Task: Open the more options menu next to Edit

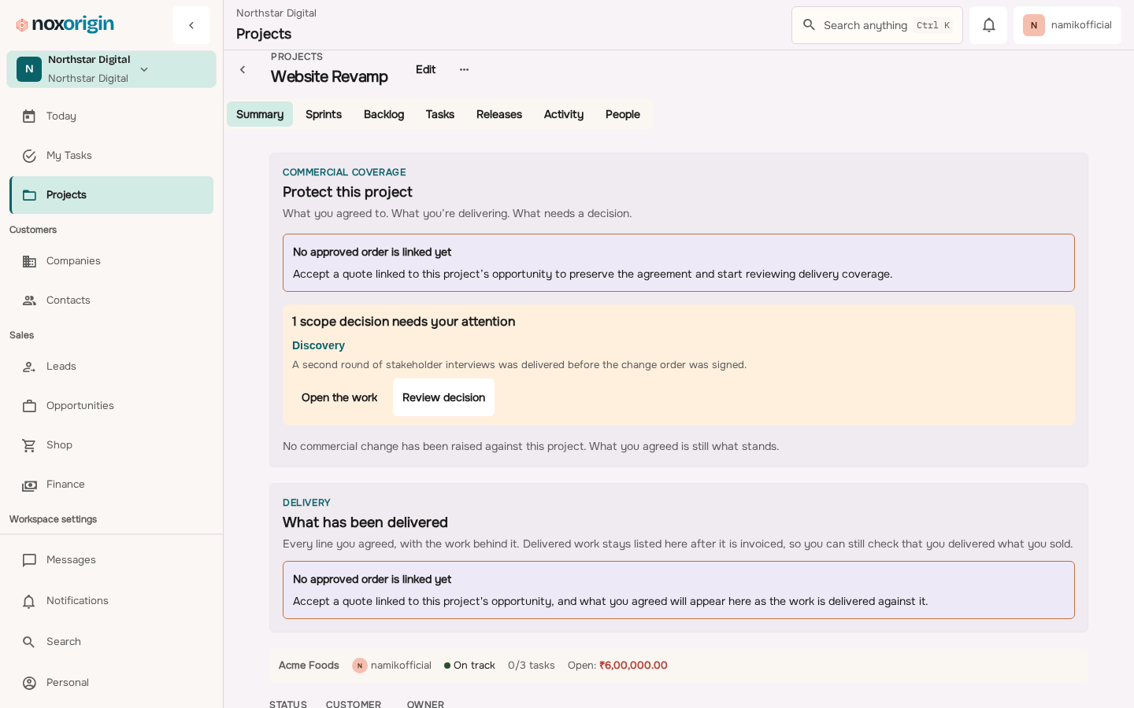Action: pos(464,70)
